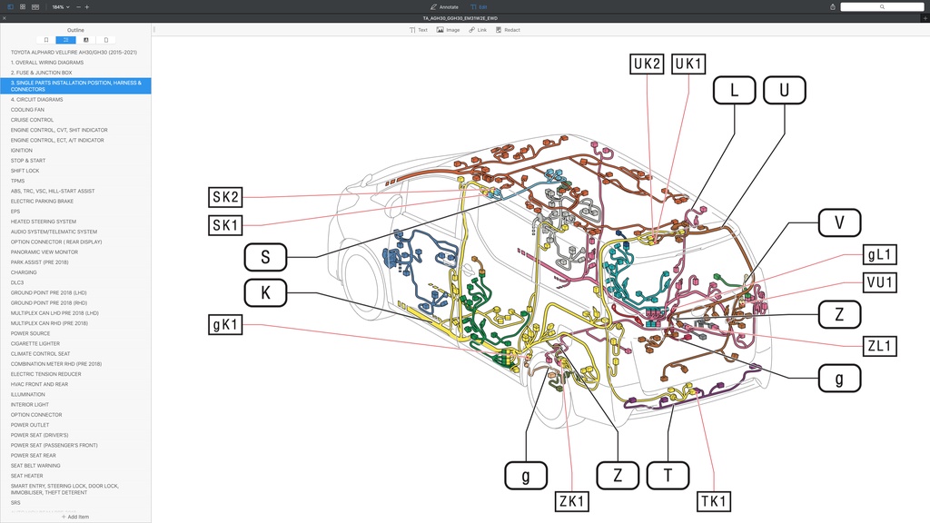
Task: Go to Multiplex CAN RHD (Pre 2018) entry
Action: pos(49,323)
